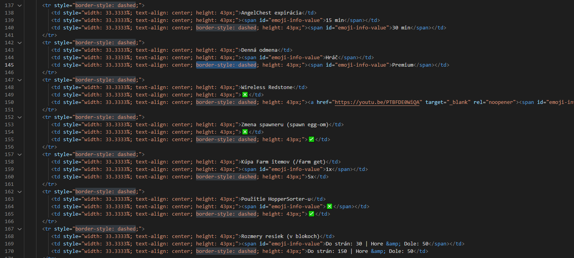Fold the HopperSorter row at line 162
574x258 pixels.
20,192
